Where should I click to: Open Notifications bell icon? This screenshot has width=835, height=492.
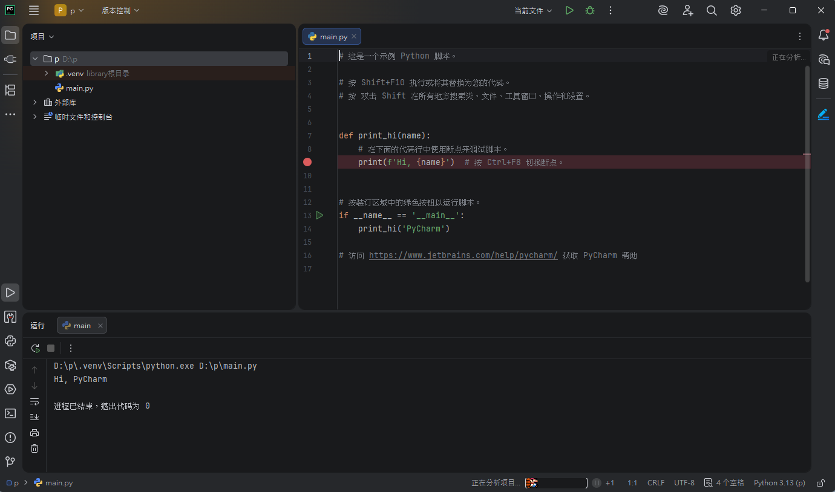(x=824, y=35)
